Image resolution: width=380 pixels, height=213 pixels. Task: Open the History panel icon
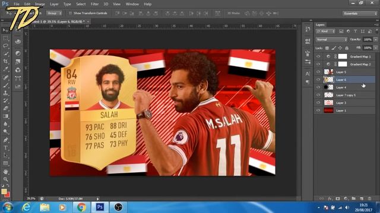308,29
